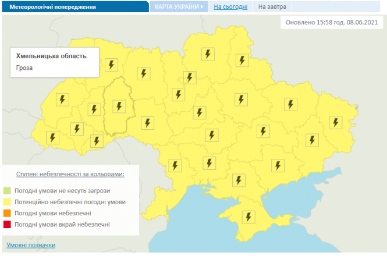Select thunderstorm icon on Luhansk oblast
The image size is (387, 256).
336,122
